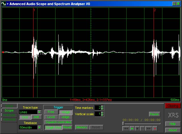Select the 50ms/div timebase field
Screen dimensions: 182x134
(28, 127)
